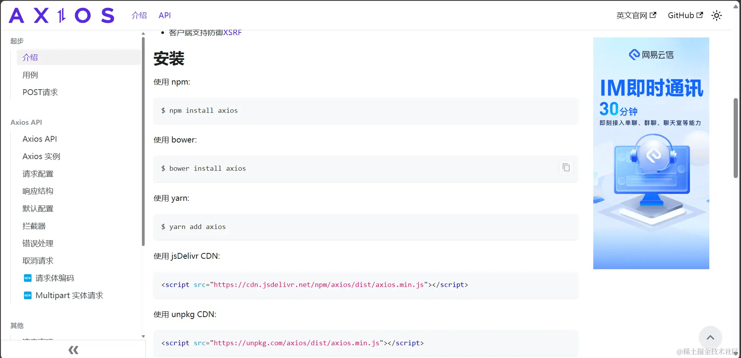Screen dimensions: 741x358
Task: Click the main page vertical scrollbar thumb
Action: (x=736, y=138)
